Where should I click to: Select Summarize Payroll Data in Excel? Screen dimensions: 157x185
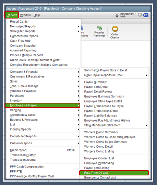pos(106,70)
